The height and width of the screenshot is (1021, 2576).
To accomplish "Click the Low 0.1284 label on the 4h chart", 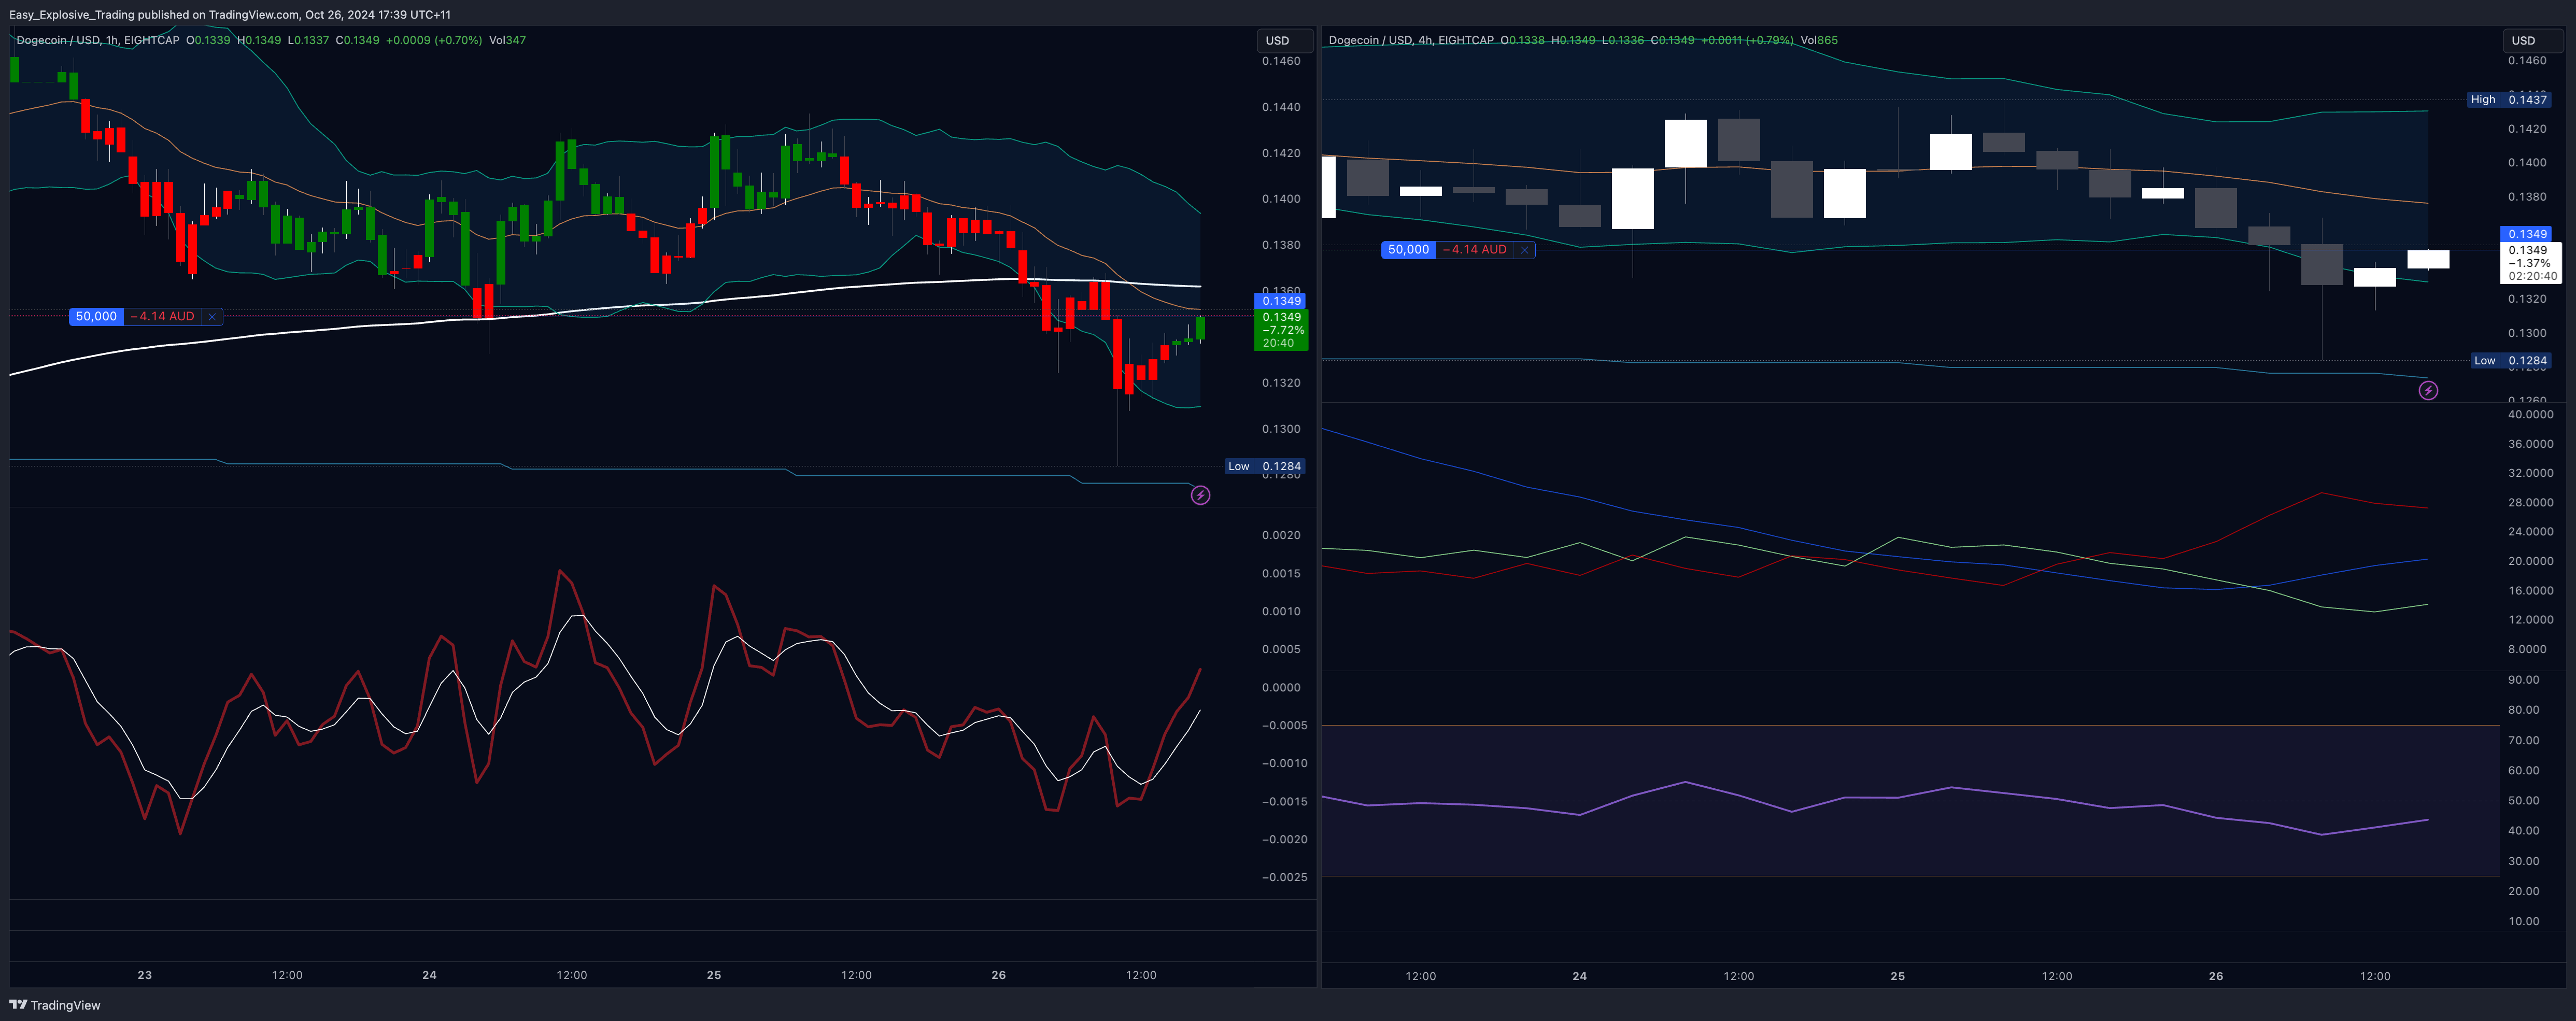I will [2510, 360].
